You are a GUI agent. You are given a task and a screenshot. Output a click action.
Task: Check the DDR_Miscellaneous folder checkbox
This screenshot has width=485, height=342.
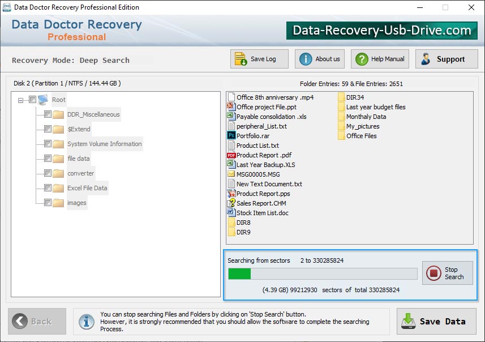[x=48, y=114]
